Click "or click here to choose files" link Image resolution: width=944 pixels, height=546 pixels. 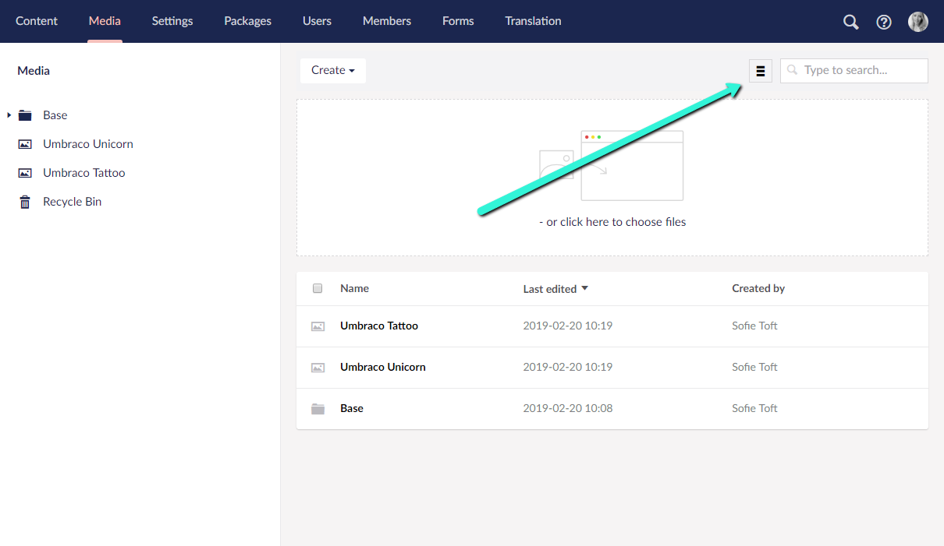[612, 222]
